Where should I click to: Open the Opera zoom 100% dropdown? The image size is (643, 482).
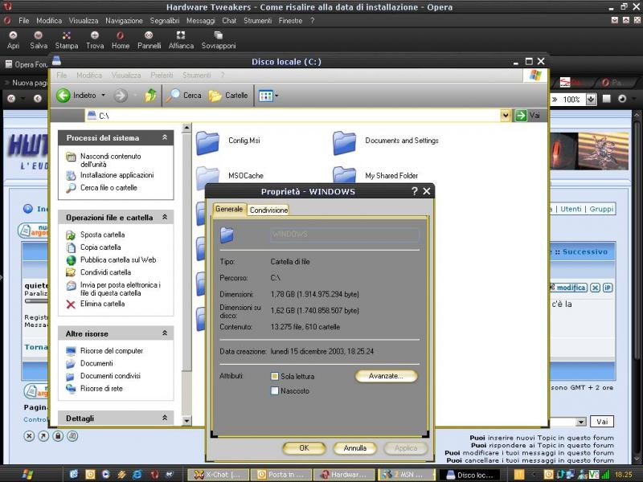point(591,99)
